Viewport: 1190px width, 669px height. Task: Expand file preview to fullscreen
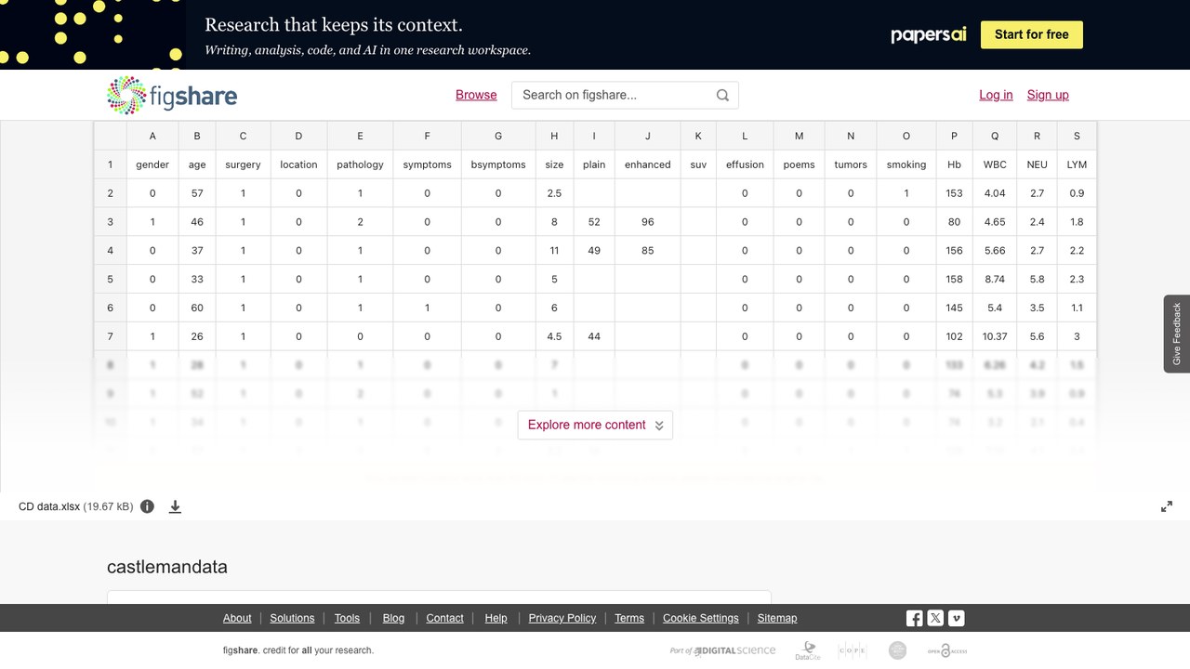click(1167, 506)
